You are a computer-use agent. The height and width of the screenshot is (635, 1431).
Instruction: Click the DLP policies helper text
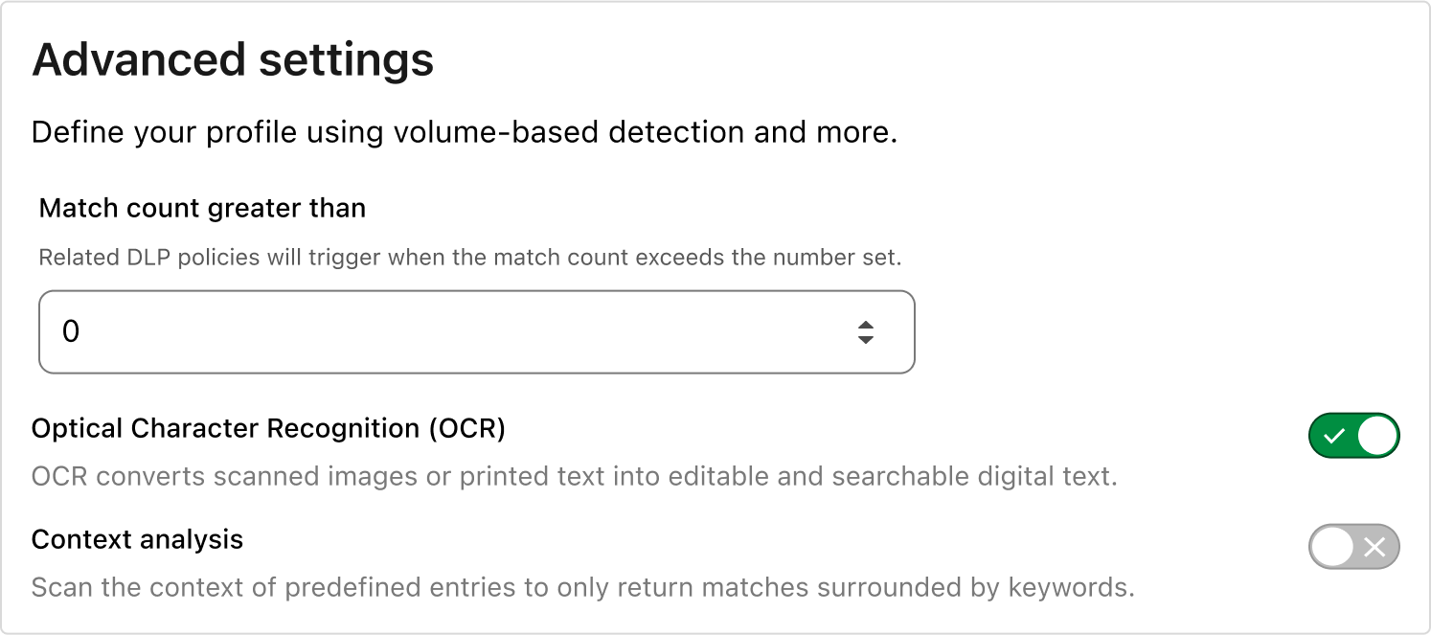(470, 257)
